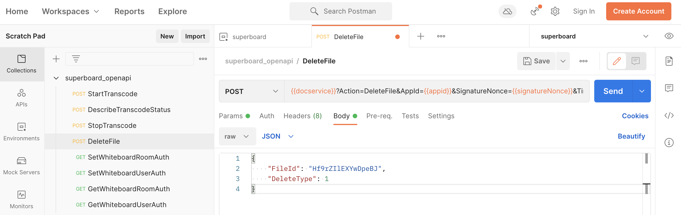Open documentation icon in right sidebar

pos(669,61)
